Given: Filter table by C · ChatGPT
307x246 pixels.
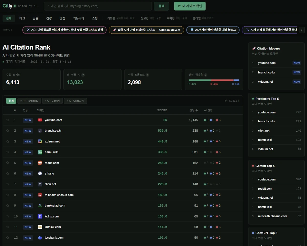Looking at the screenshot, I should click(x=75, y=101).
